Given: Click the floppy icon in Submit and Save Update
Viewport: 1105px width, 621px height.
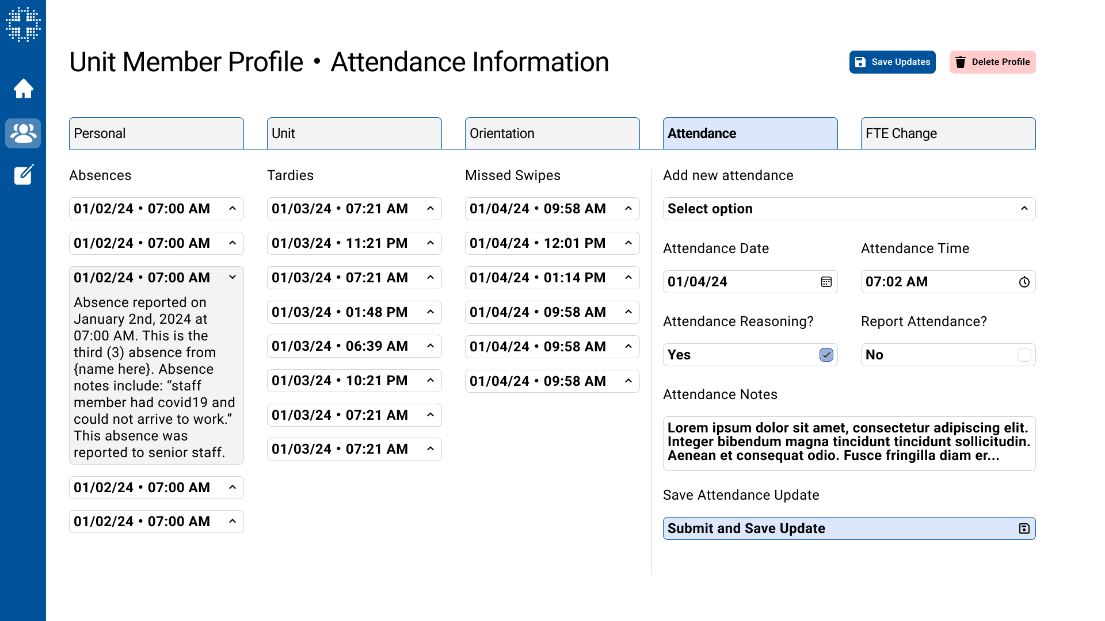Looking at the screenshot, I should (x=1024, y=528).
